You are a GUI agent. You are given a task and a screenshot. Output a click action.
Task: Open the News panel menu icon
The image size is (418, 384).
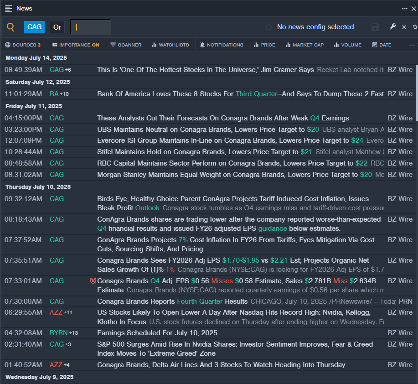click(x=9, y=9)
